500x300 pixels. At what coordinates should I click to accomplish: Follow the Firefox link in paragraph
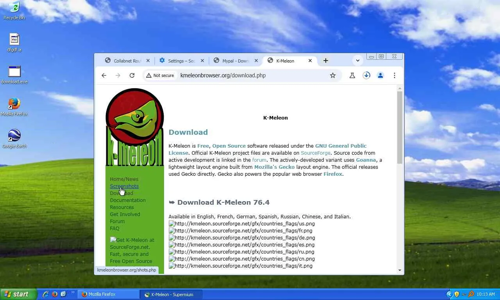(x=333, y=174)
